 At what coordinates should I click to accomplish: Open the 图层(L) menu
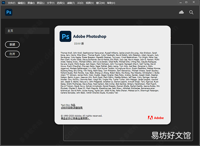tap(41, 3)
